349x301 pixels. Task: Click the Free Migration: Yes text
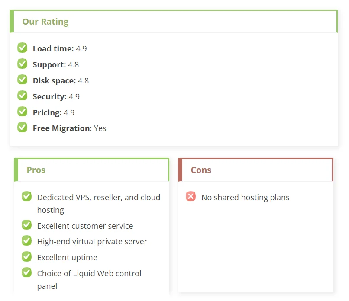pyautogui.click(x=69, y=128)
